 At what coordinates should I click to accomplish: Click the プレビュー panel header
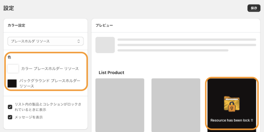point(104,26)
